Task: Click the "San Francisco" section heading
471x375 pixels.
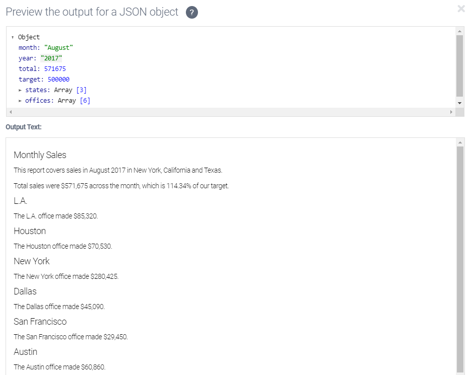Action: (40, 321)
